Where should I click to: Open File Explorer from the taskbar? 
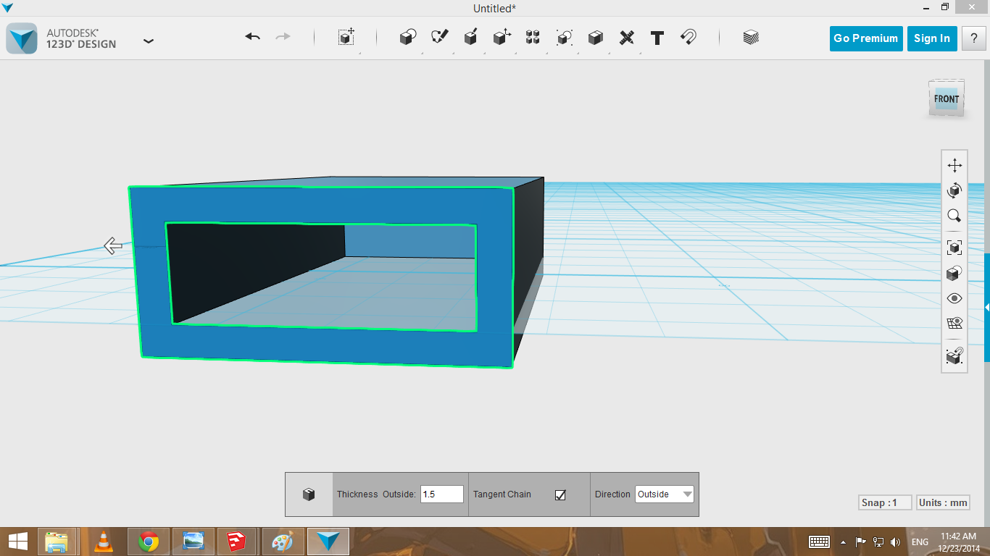tap(57, 542)
